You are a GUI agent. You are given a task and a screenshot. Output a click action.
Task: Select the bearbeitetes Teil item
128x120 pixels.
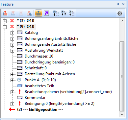tap(40, 86)
